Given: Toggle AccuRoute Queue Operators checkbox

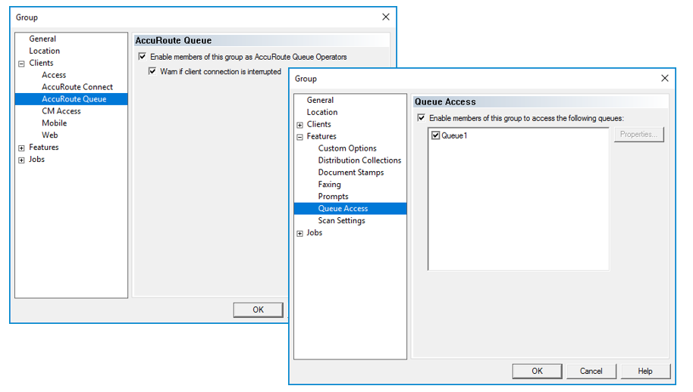Looking at the screenshot, I should (x=143, y=57).
